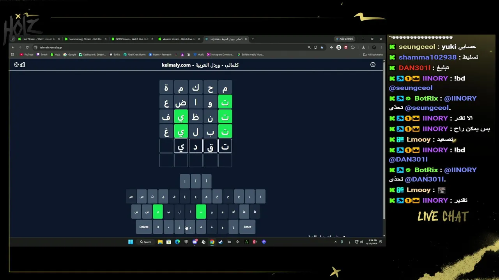Open Chrome extensions puzzle icon
This screenshot has width=499, height=280.
tap(353, 47)
